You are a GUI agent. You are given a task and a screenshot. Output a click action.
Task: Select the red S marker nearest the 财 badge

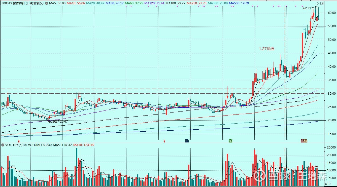[164, 141]
